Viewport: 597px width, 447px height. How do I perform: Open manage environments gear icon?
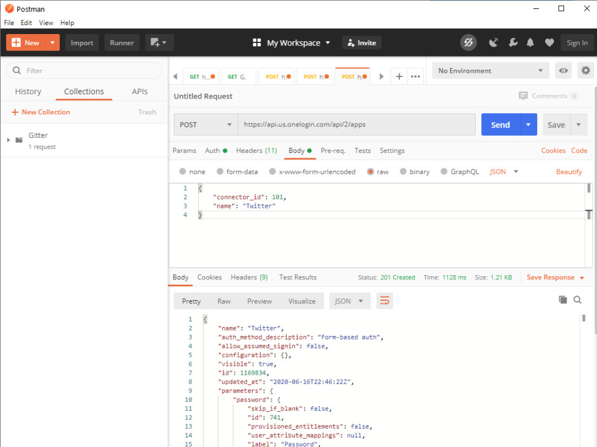pyautogui.click(x=586, y=71)
